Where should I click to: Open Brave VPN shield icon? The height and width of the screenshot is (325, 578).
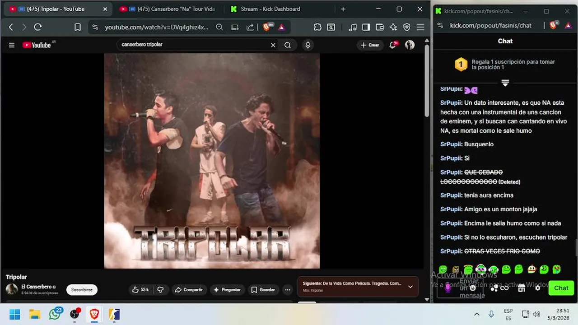407,27
